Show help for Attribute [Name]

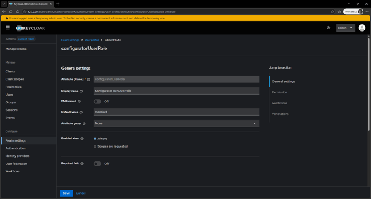click(89, 80)
